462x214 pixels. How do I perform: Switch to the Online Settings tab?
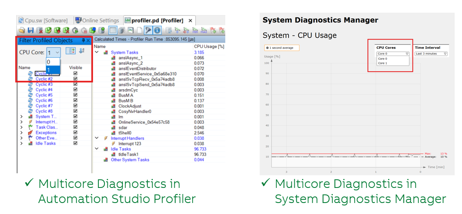(97, 20)
